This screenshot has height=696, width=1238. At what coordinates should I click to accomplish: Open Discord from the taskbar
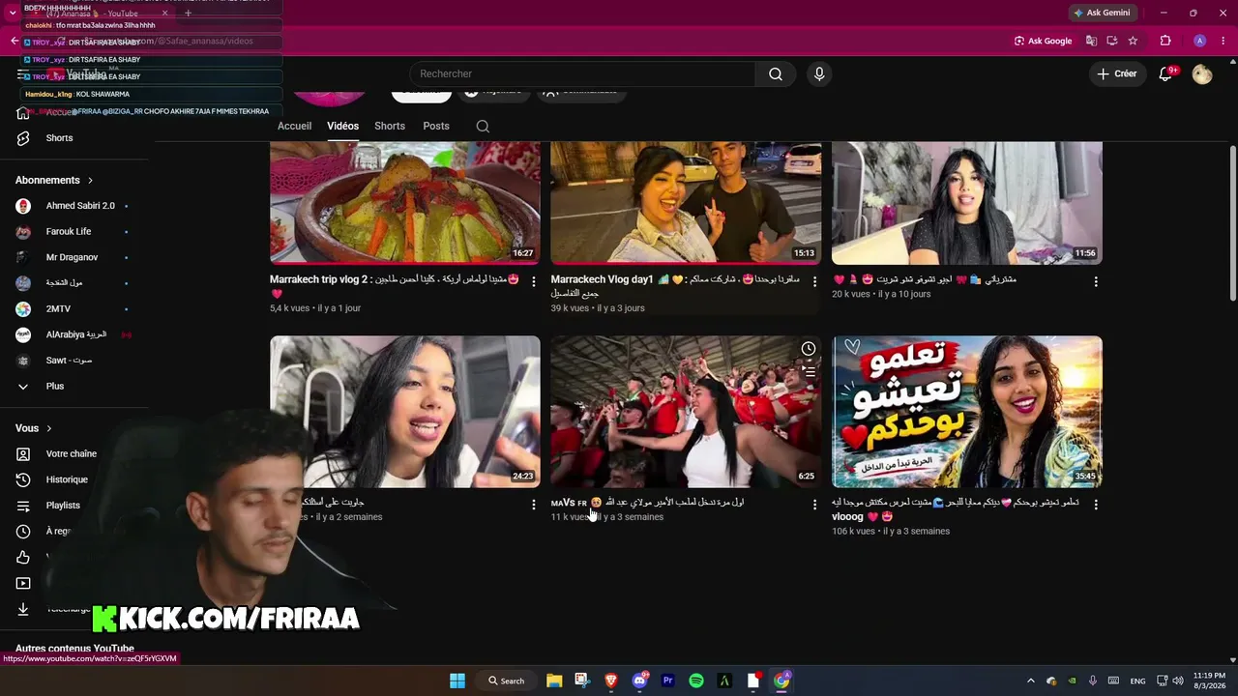pyautogui.click(x=639, y=681)
